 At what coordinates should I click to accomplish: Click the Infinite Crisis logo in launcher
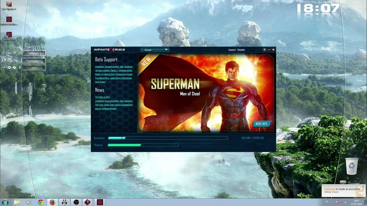(x=109, y=50)
